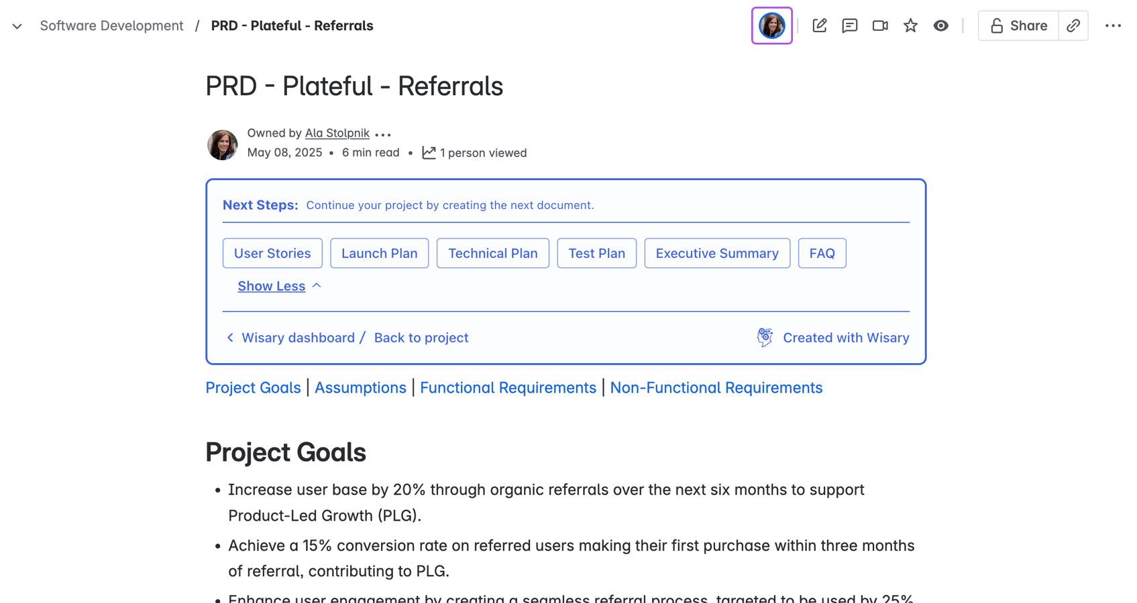The height and width of the screenshot is (603, 1137).
Task: Click the page views analytics icon
Action: [x=429, y=153]
